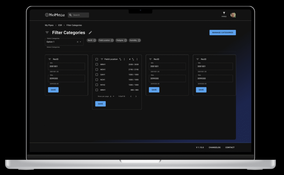
Task: Click the Manage Categories button
Action: [222, 33]
